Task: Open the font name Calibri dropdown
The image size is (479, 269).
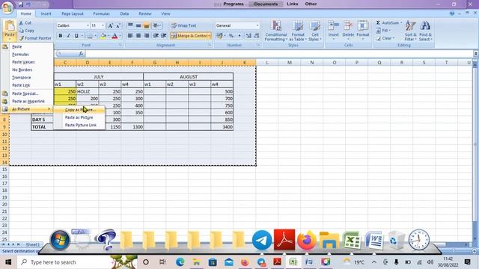Action: coord(88,25)
